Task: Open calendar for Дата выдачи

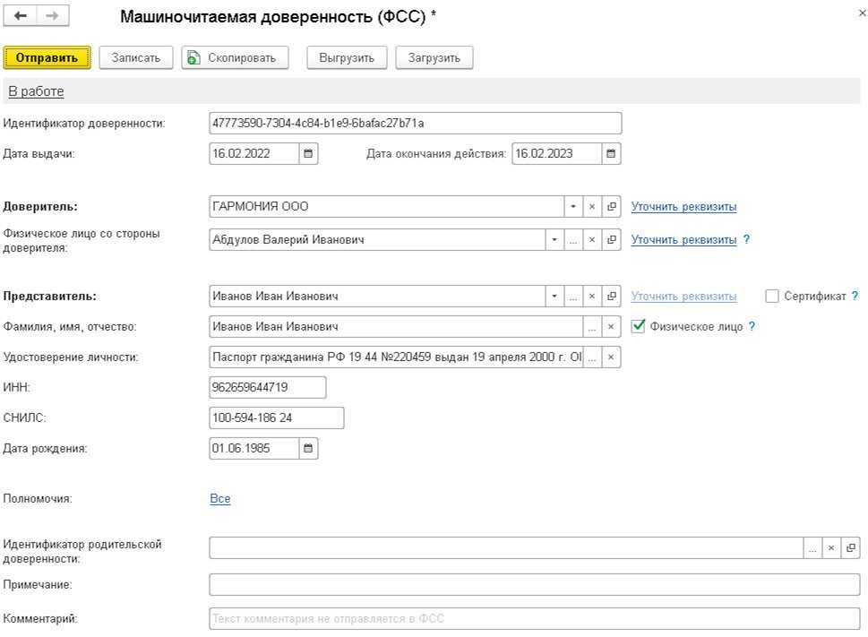Action: (x=308, y=154)
